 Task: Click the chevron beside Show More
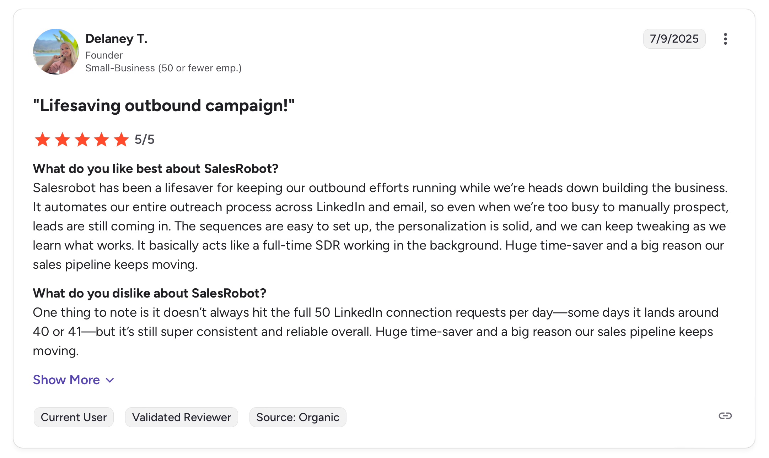[110, 380]
